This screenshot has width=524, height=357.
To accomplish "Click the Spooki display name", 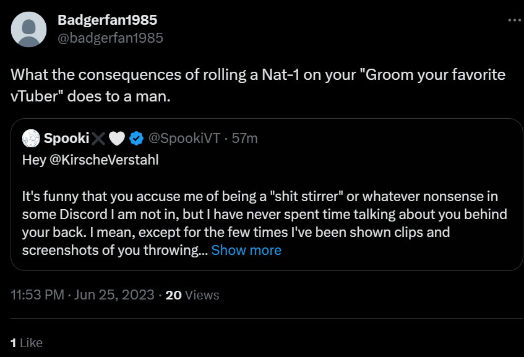I will pos(66,138).
